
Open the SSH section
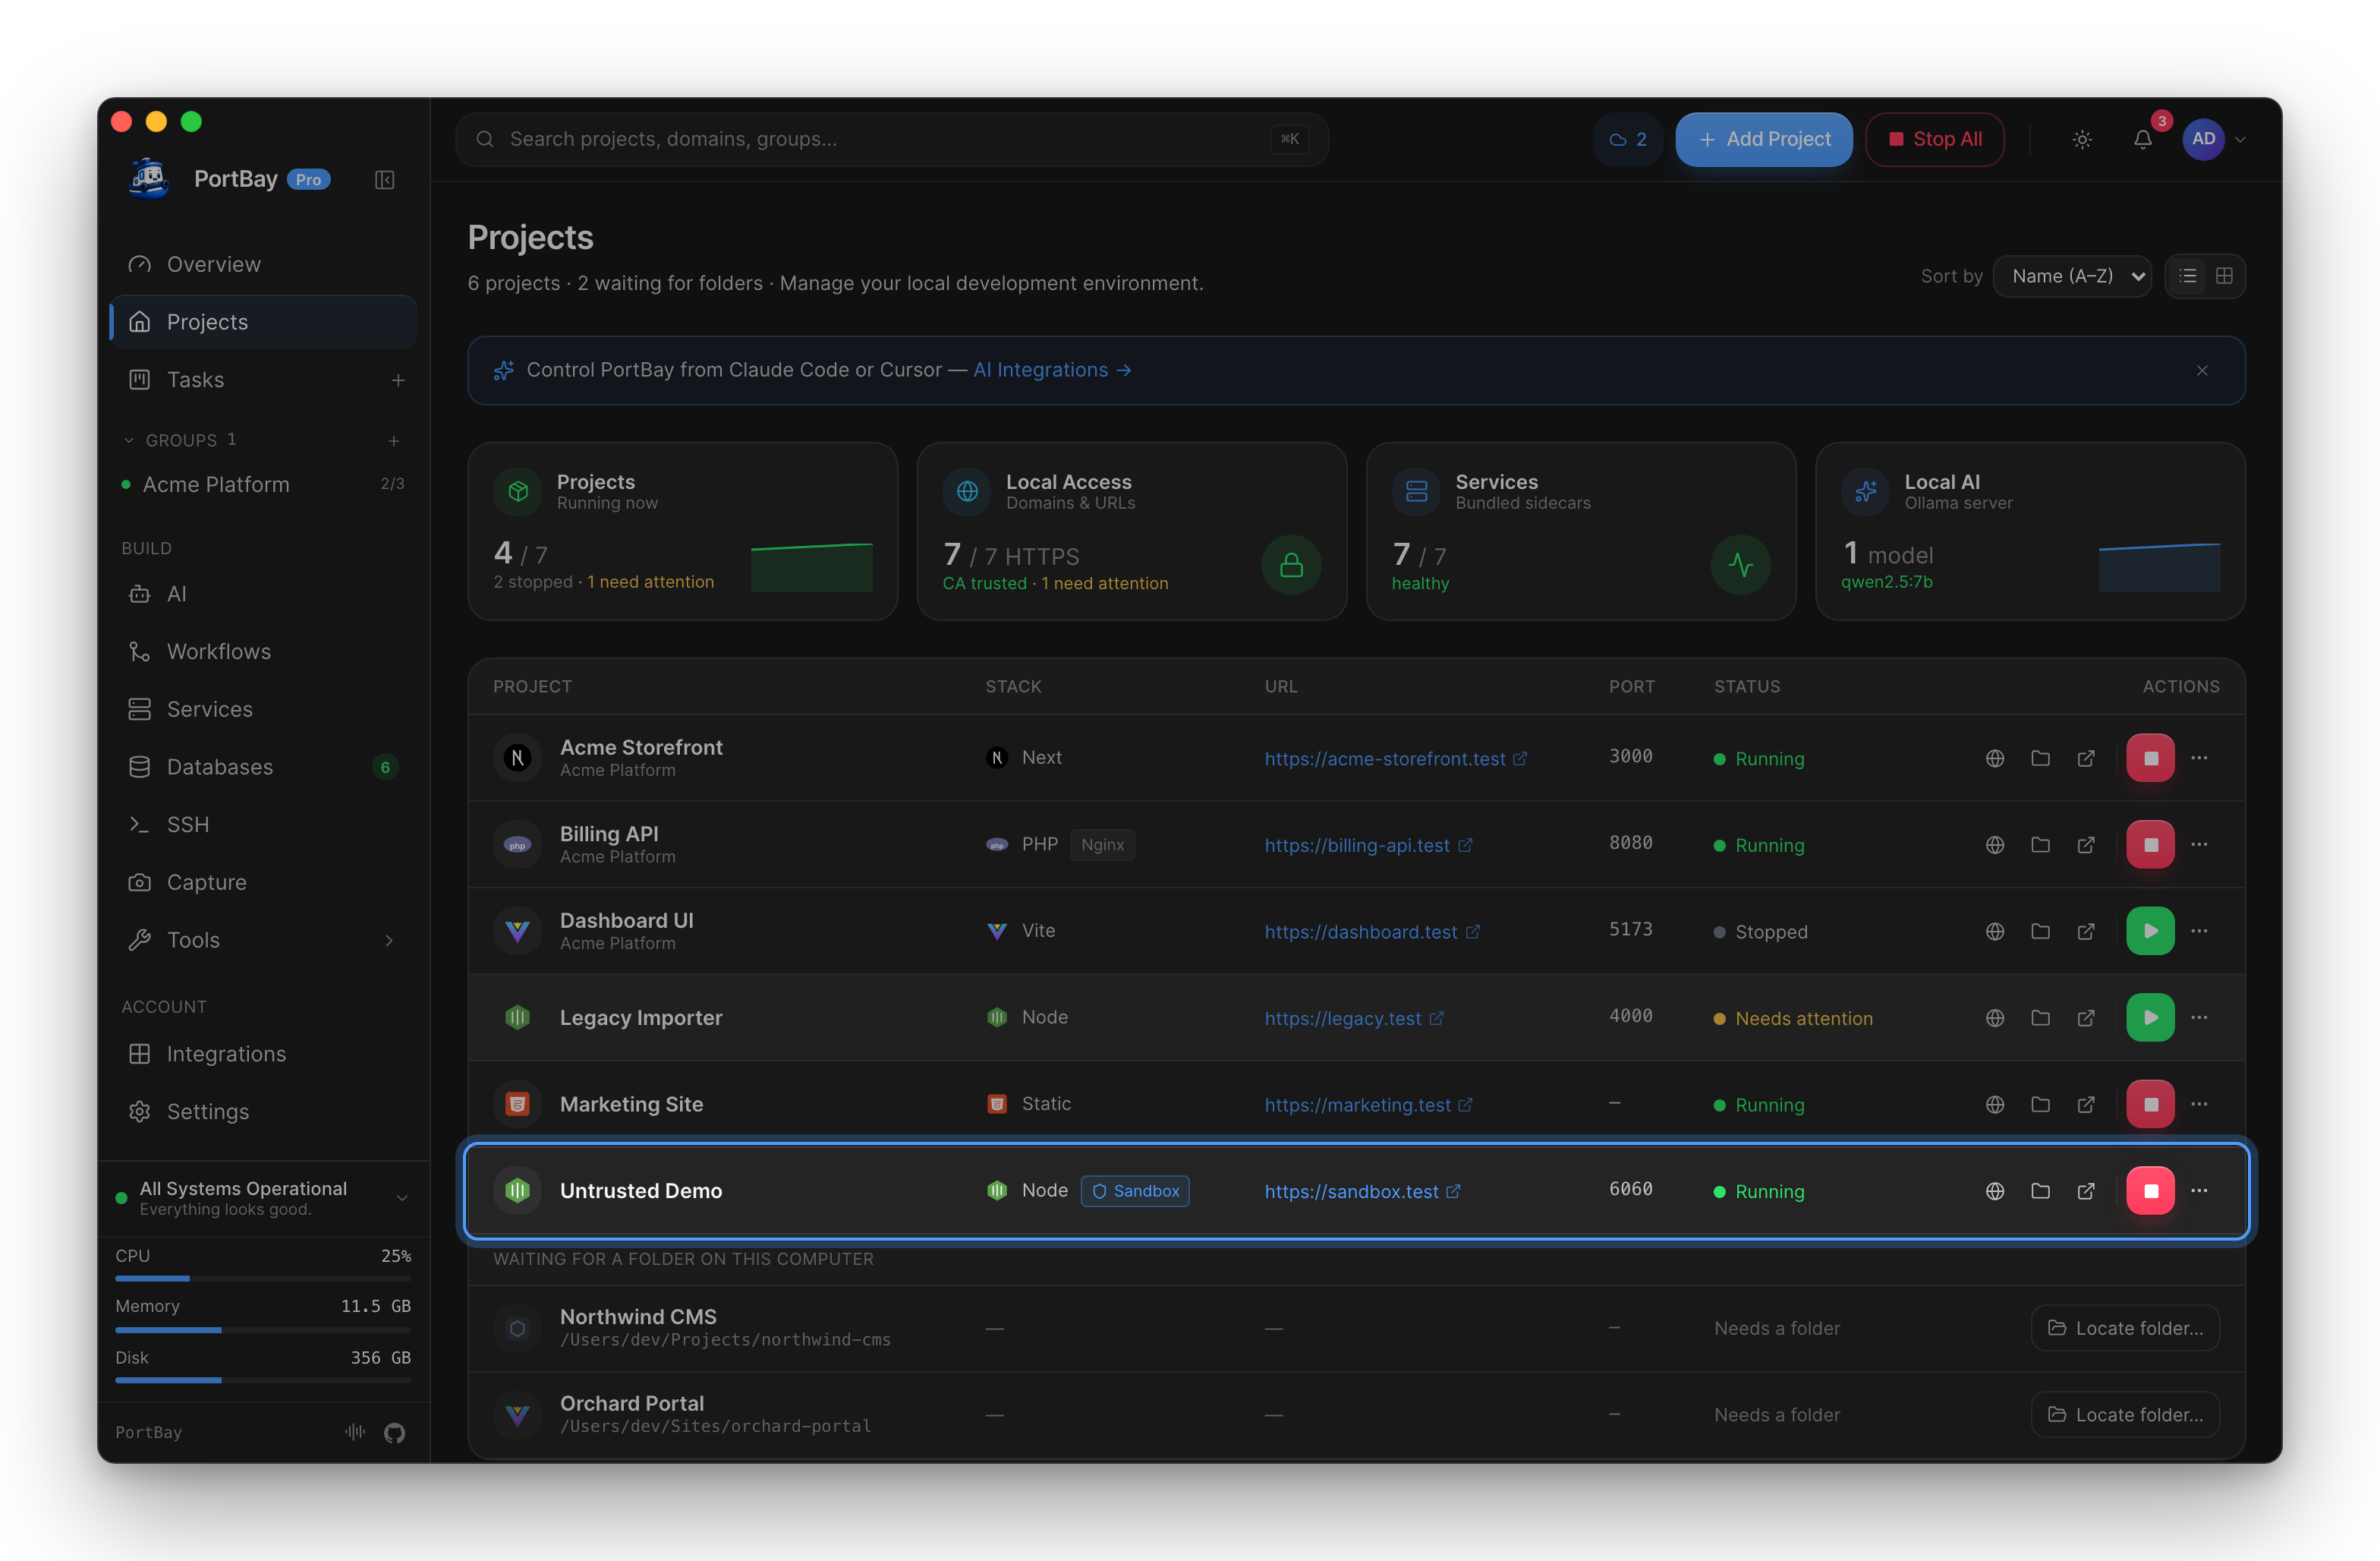tap(263, 825)
